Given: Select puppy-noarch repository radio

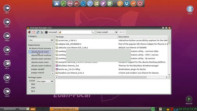Looking at the screenshot, I should click(x=30, y=73).
